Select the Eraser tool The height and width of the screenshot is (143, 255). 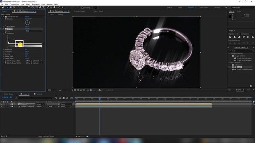coord(55,8)
